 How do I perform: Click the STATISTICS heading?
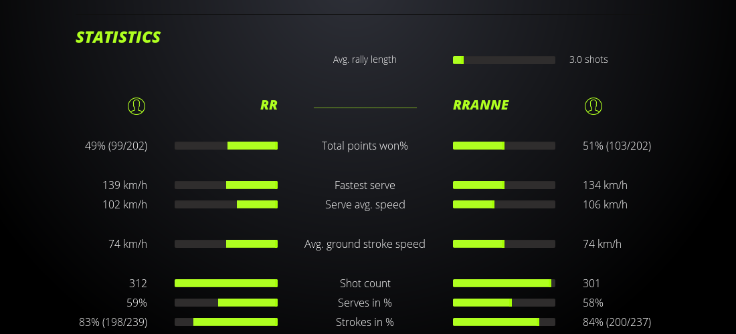(118, 37)
